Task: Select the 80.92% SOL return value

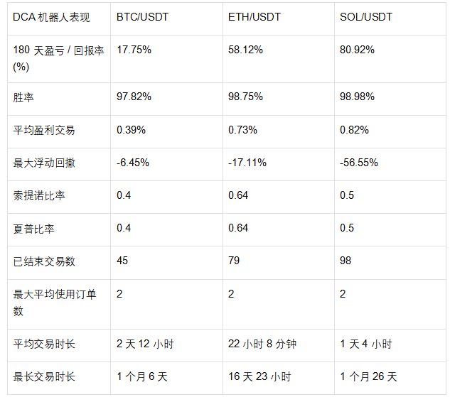Action: point(357,50)
